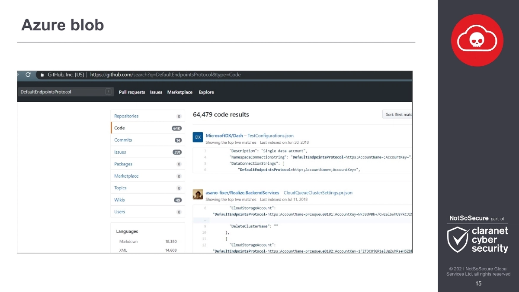This screenshot has width=519, height=292.
Task: Click the MicrosoftDX avatar next to the first result
Action: 198,137
